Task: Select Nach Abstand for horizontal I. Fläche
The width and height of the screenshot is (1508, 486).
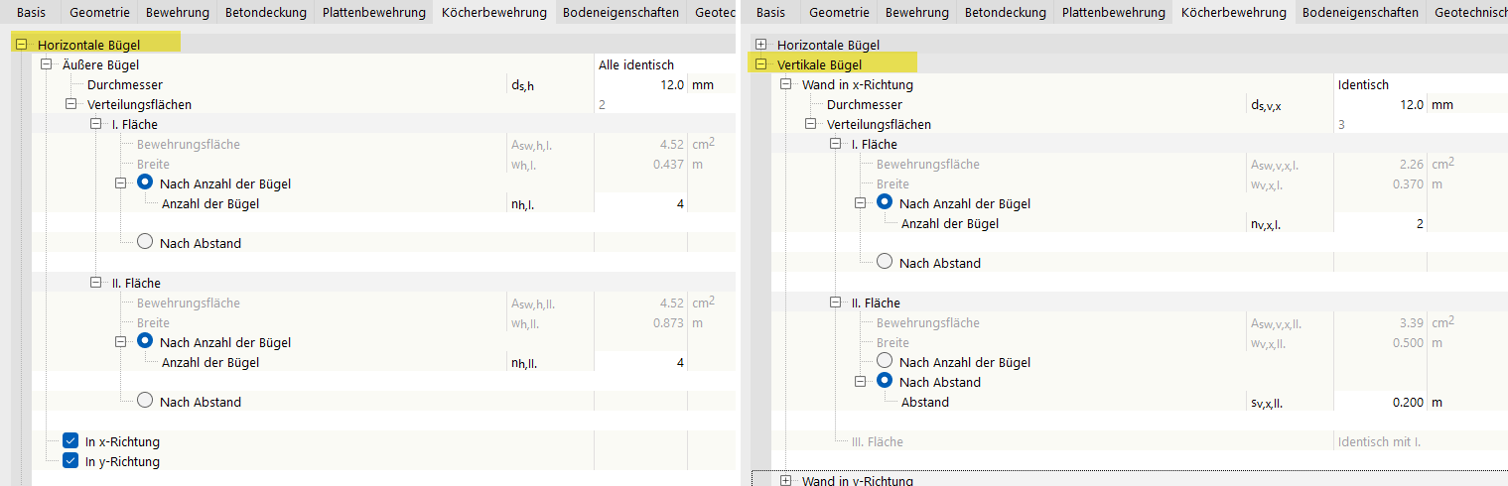Action: (145, 243)
